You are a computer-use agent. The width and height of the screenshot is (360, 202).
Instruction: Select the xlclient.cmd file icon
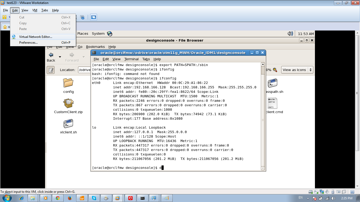tap(273, 103)
